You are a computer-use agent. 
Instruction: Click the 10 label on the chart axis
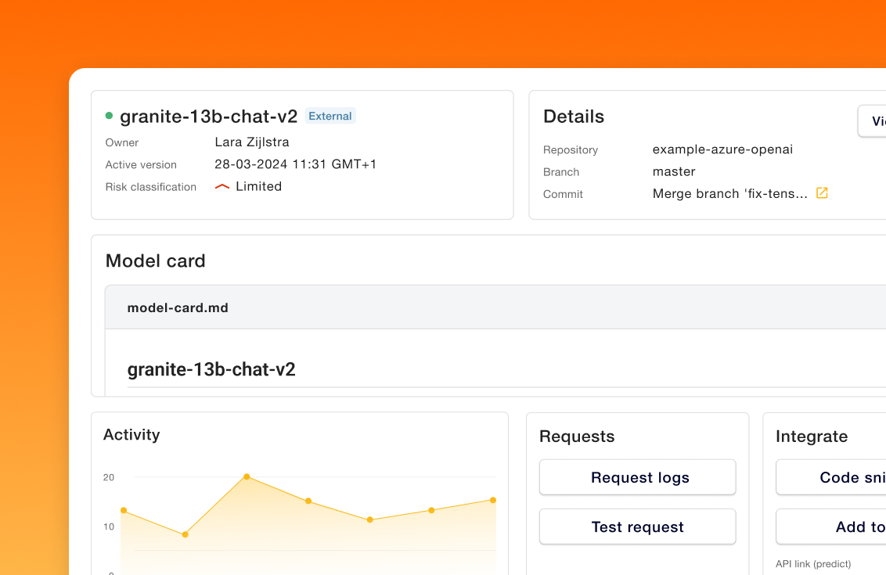(x=109, y=526)
